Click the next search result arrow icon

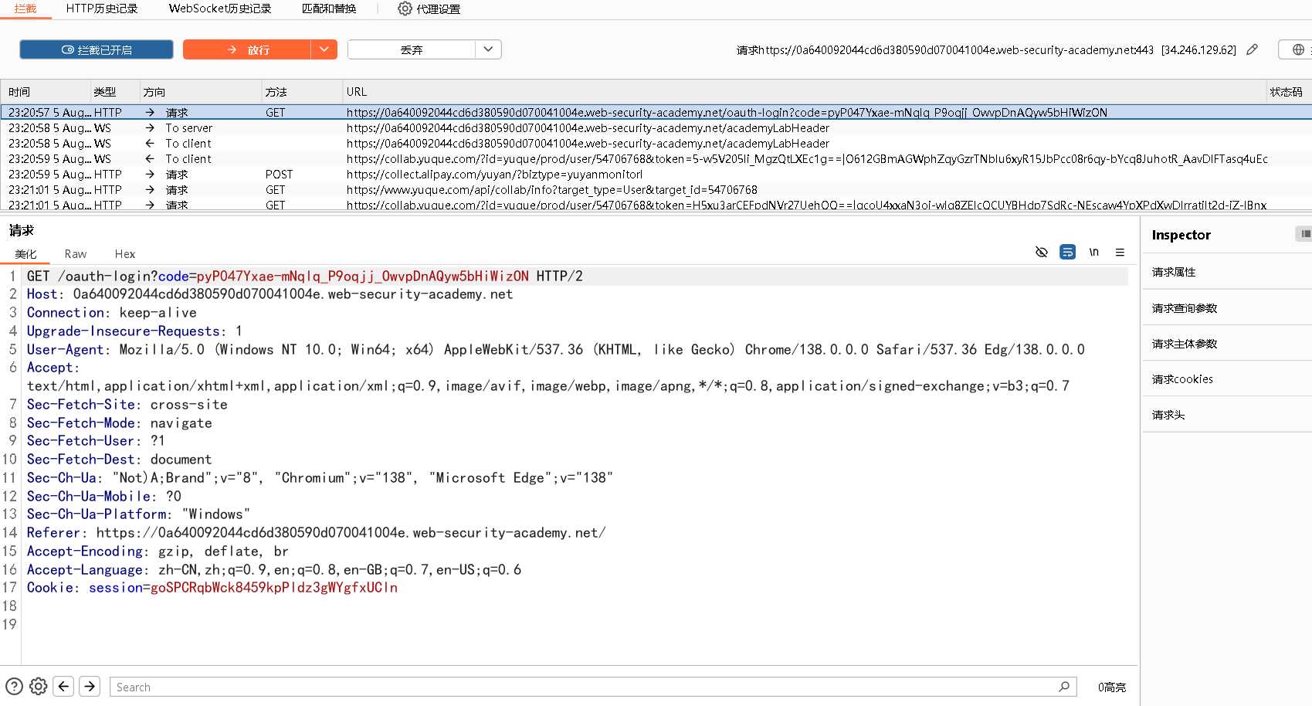pyautogui.click(x=90, y=686)
